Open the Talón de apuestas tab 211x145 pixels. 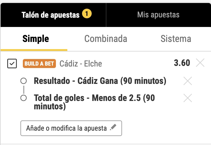[50, 15]
